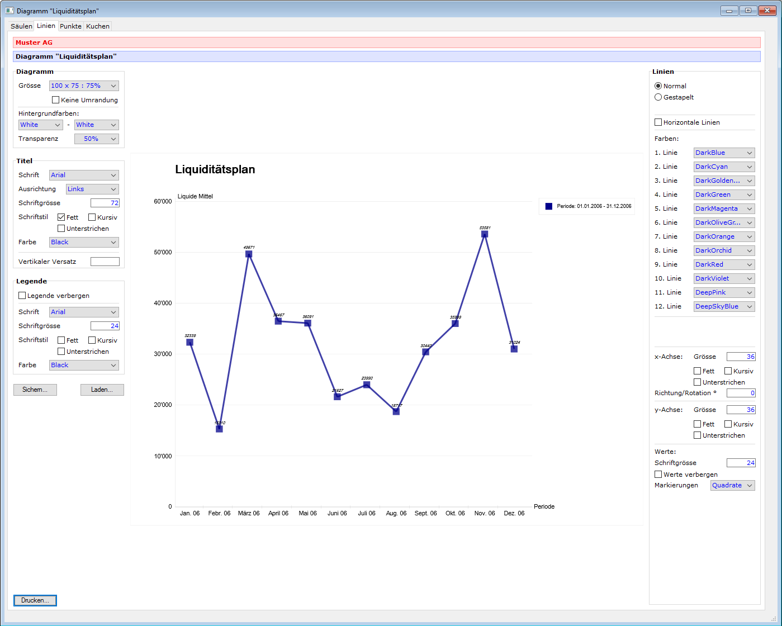Click the Drucken... button

[35, 600]
